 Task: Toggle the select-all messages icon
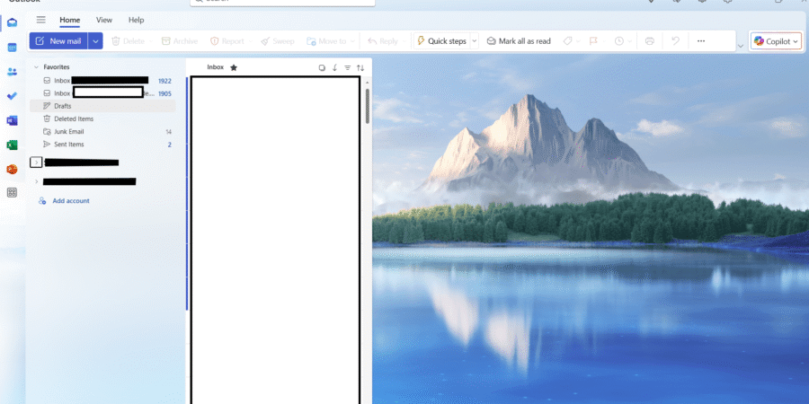click(x=322, y=67)
